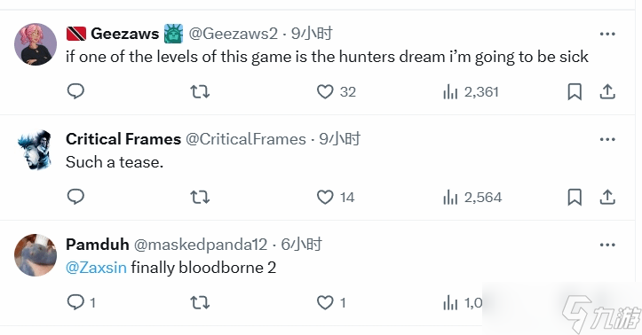Viewport: 642px width, 335px height.
Task: Open the @CriticalFrames profile handle
Action: pyautogui.click(x=246, y=139)
